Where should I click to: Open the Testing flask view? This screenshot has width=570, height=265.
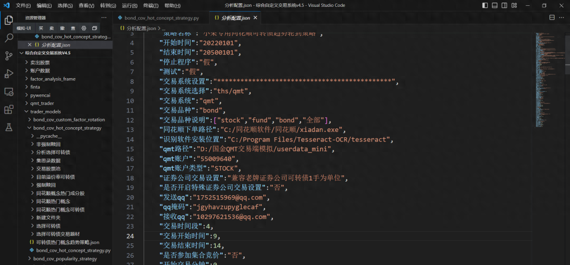pyautogui.click(x=9, y=127)
